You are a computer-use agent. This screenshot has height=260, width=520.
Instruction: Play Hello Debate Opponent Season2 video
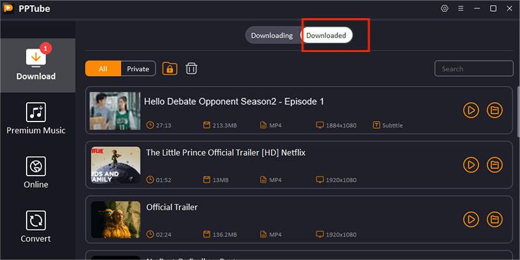[x=471, y=110]
